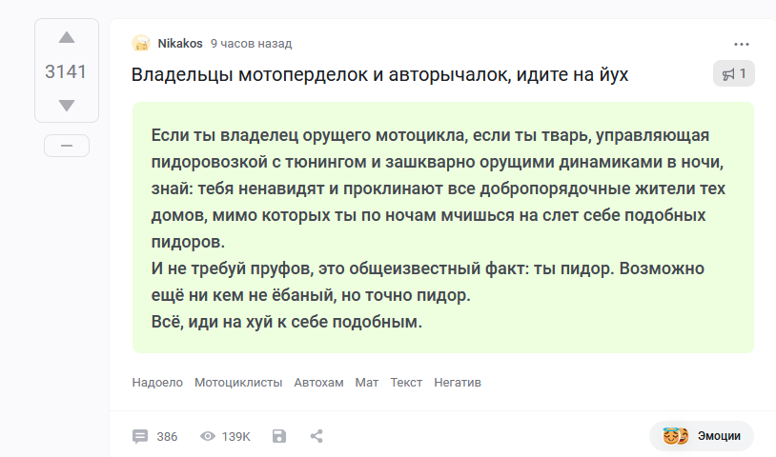Open the post title Владельцы мотоперделок
The image size is (776, 457).
pos(379,74)
